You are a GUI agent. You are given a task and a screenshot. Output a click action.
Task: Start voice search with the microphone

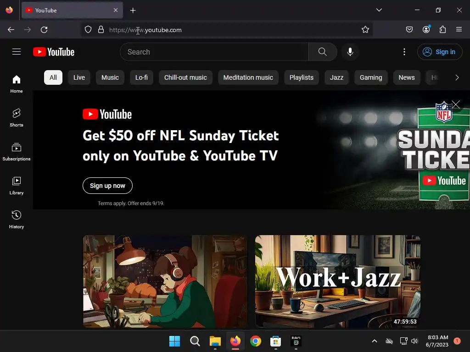pos(350,52)
